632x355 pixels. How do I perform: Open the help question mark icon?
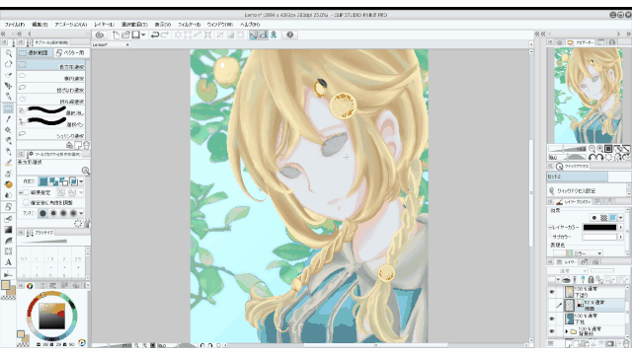(289, 35)
